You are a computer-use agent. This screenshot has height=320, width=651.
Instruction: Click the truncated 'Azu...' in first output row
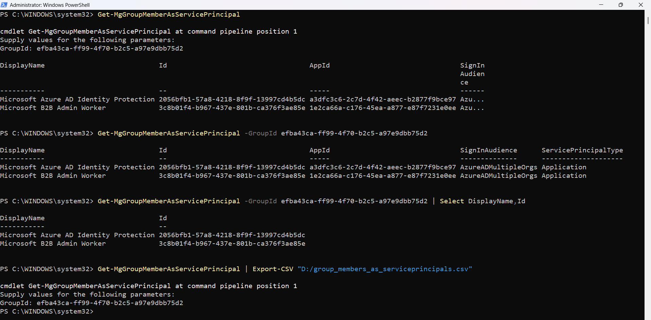(x=472, y=99)
